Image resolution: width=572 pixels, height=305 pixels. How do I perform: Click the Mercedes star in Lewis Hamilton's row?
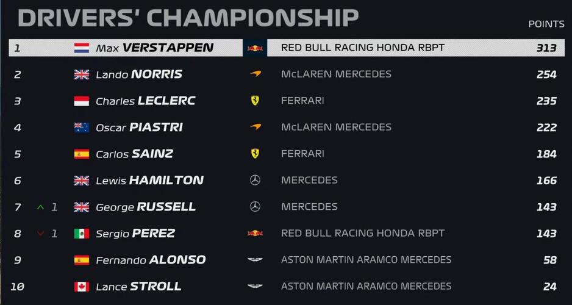255,181
